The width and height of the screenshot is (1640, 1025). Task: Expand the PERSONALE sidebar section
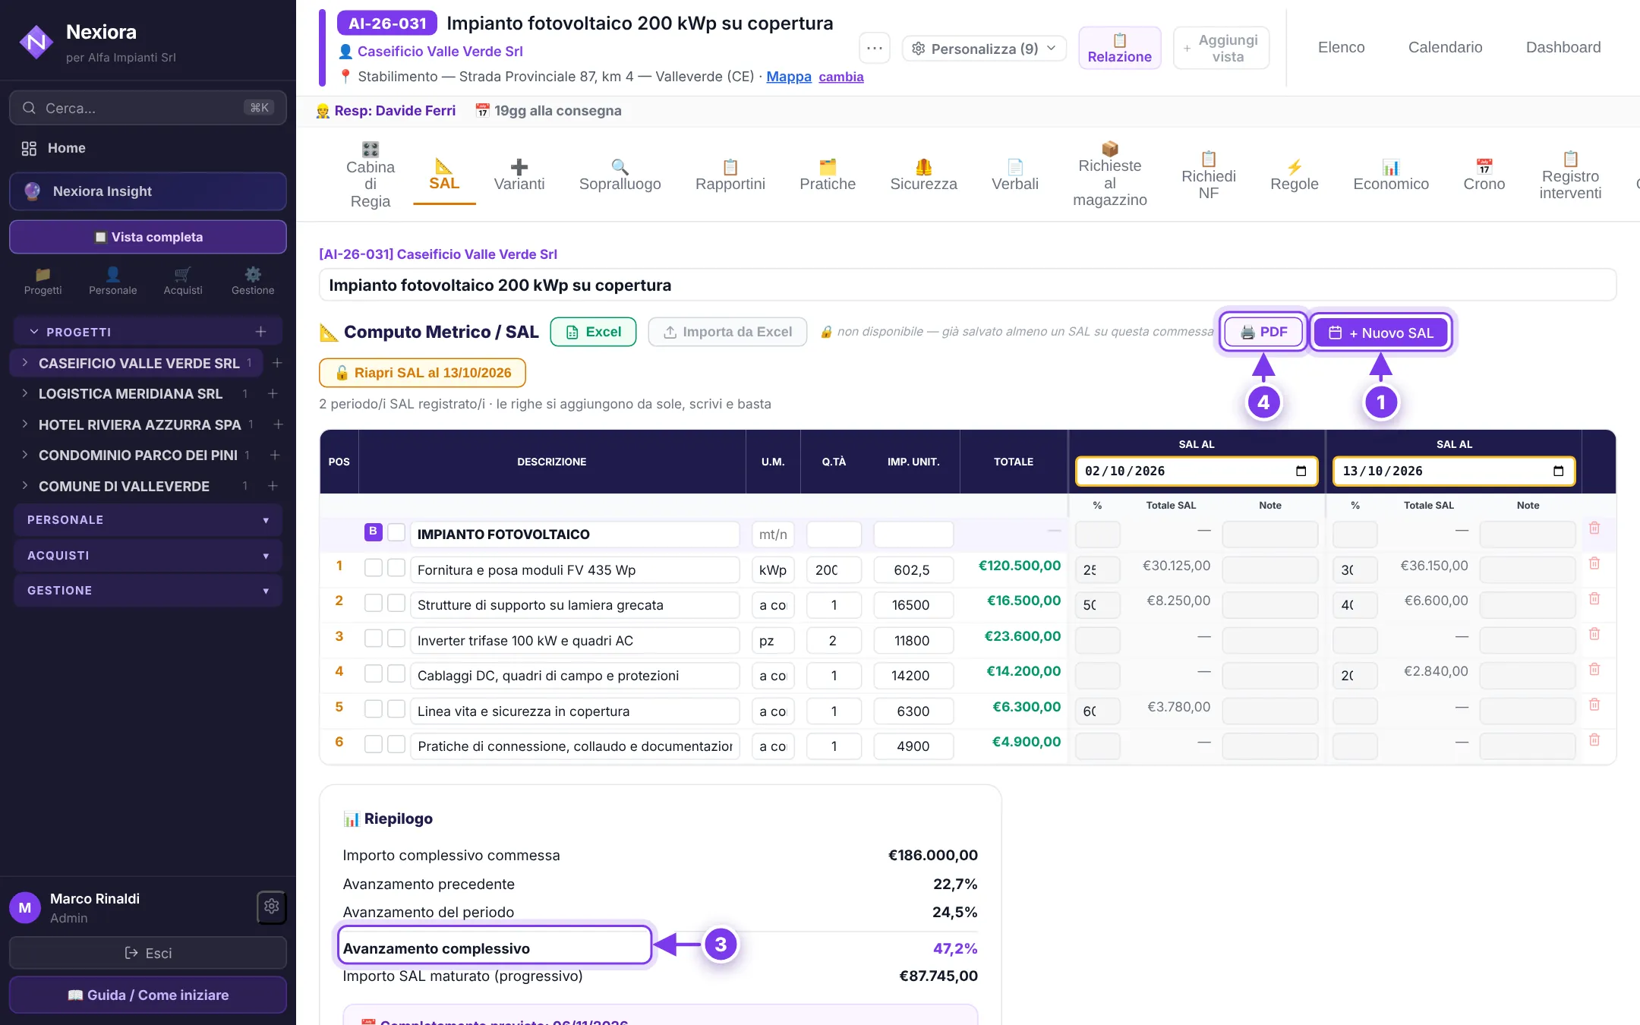(148, 520)
